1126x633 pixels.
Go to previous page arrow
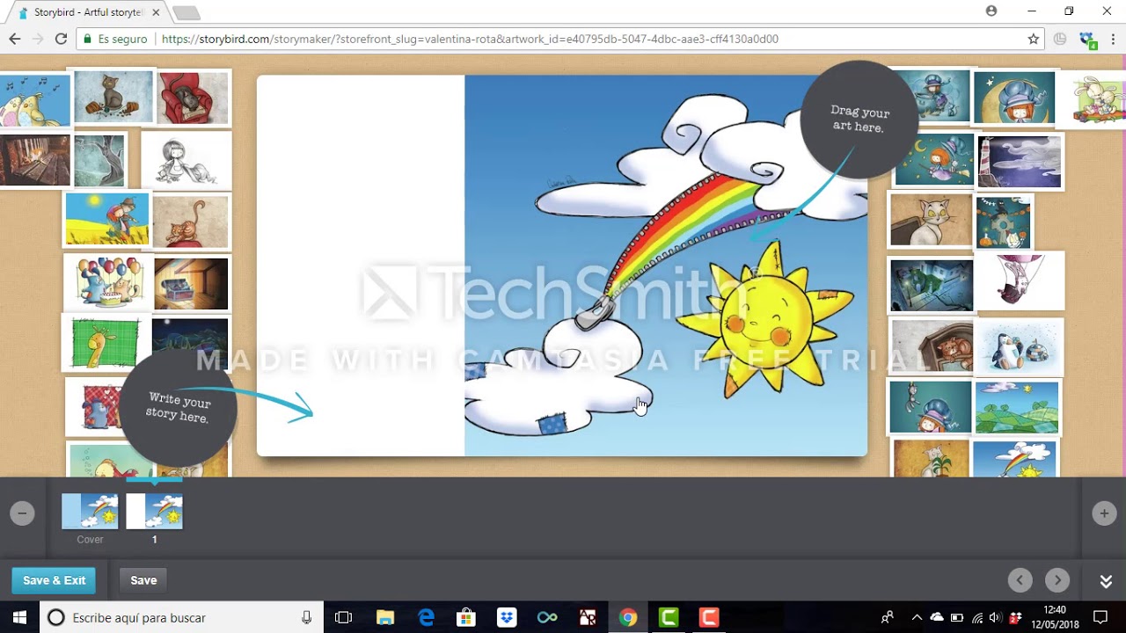tap(1020, 580)
